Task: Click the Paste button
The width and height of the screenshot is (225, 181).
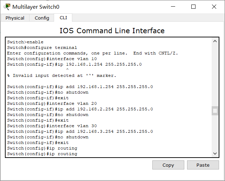Action: pos(203,165)
